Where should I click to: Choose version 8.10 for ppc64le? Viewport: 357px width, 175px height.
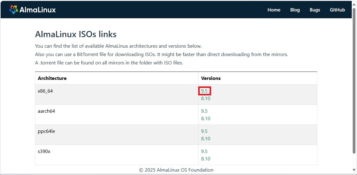point(206,138)
